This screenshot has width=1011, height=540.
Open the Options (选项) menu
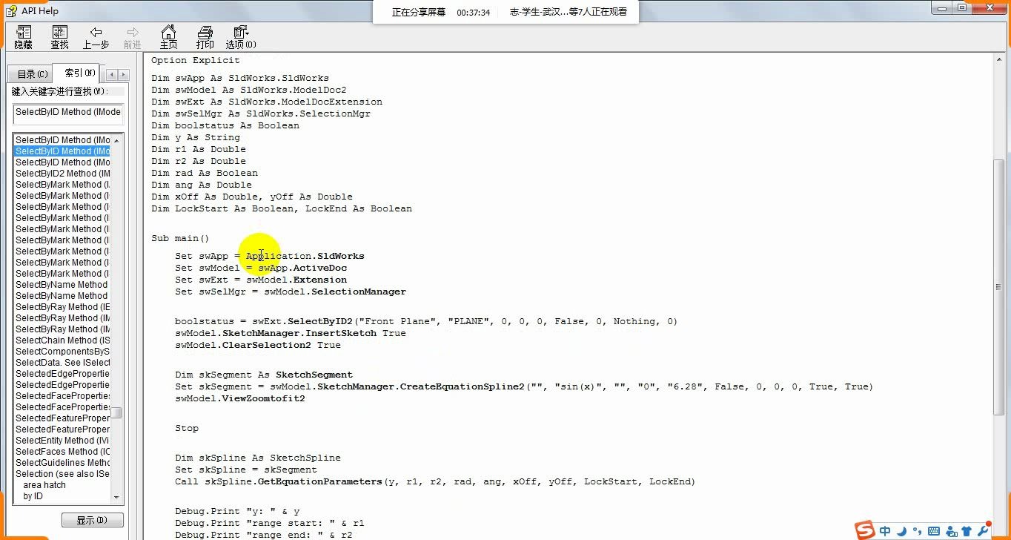click(241, 37)
